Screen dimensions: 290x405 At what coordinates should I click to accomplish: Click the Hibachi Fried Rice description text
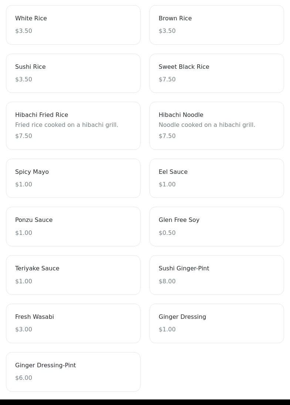click(x=67, y=125)
